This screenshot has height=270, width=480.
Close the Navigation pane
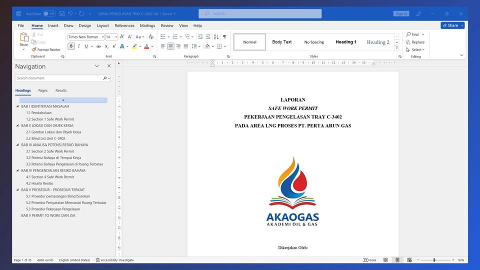[109, 66]
